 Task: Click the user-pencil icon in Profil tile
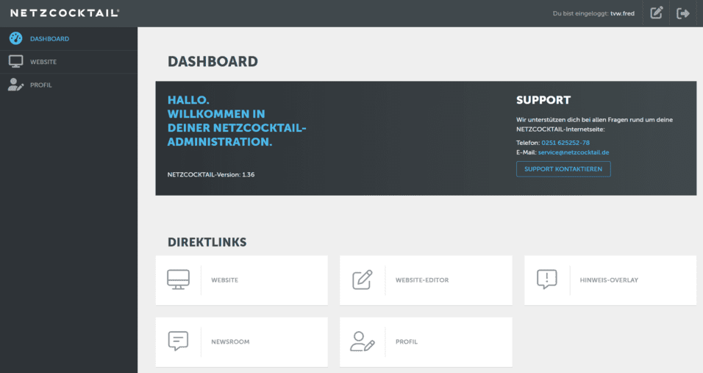click(362, 341)
